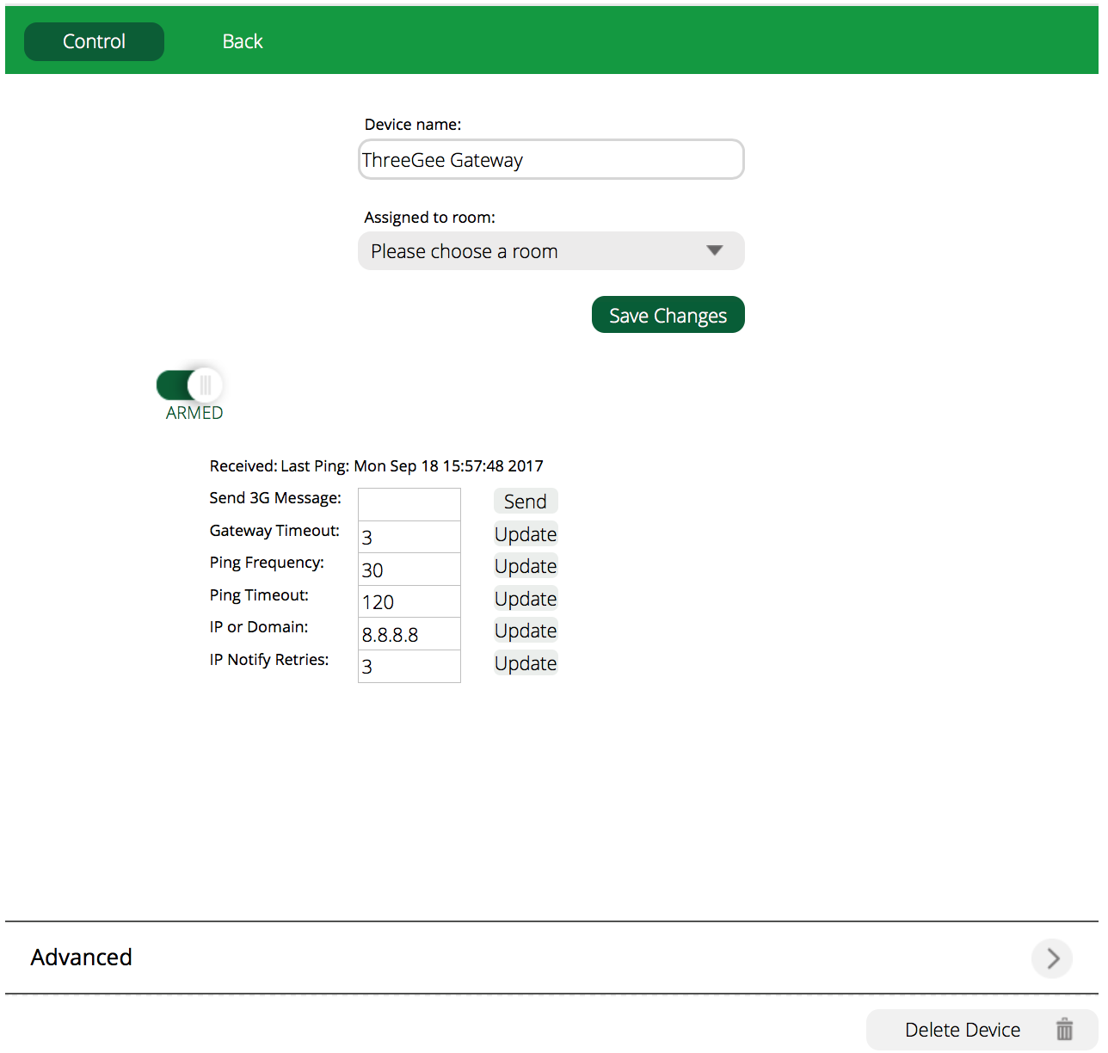Screen dimensions: 1108x1053
Task: Click the Advanced chevron arrow icon
Action: click(1052, 958)
